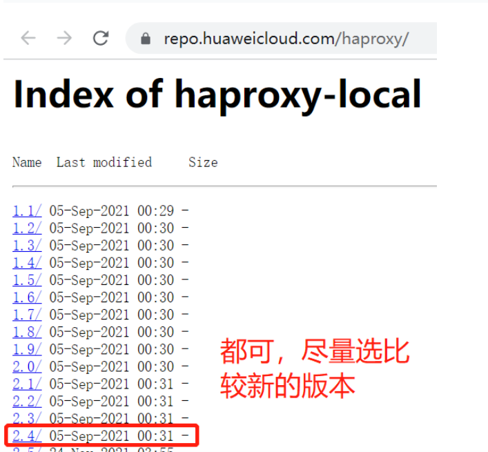Click the 00:29 timestamp in 1.1/ row
This screenshot has width=488, height=452.
click(x=155, y=211)
